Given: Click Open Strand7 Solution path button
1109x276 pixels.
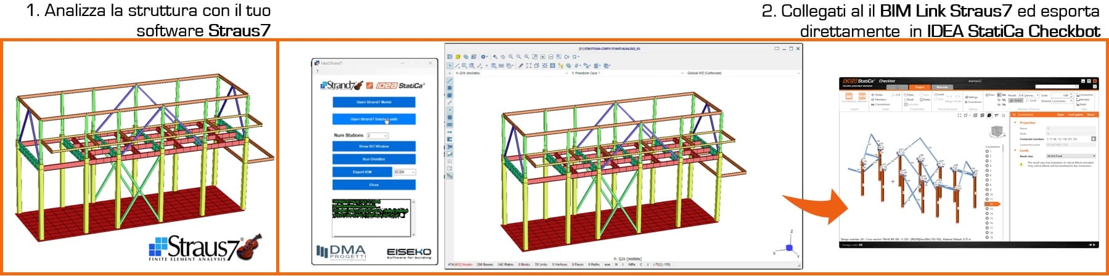Looking at the screenshot, I should [374, 120].
